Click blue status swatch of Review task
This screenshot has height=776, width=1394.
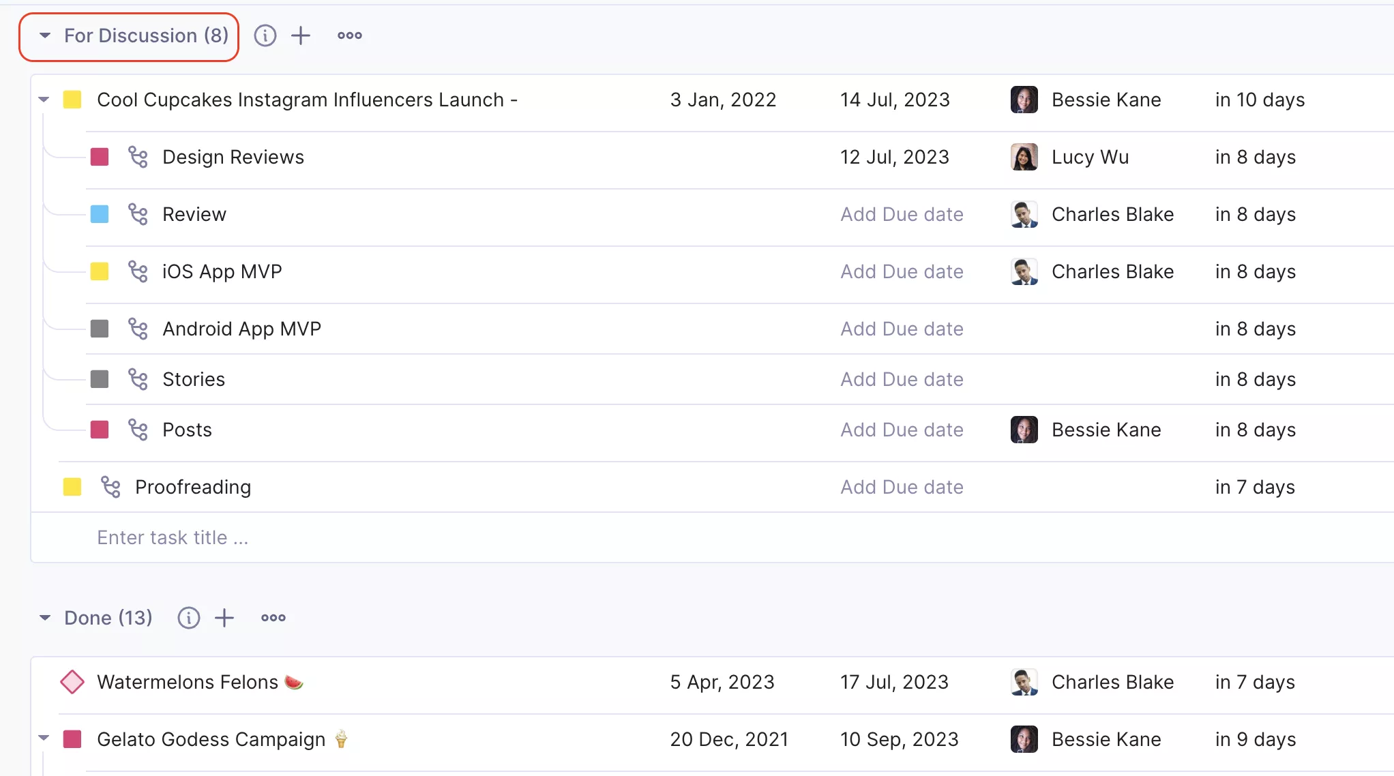click(x=100, y=214)
